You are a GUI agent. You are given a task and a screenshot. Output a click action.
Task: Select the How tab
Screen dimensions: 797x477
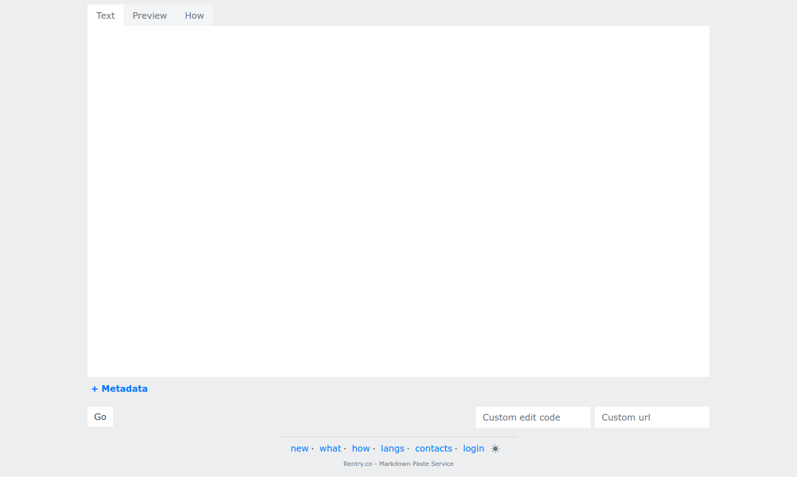point(194,15)
